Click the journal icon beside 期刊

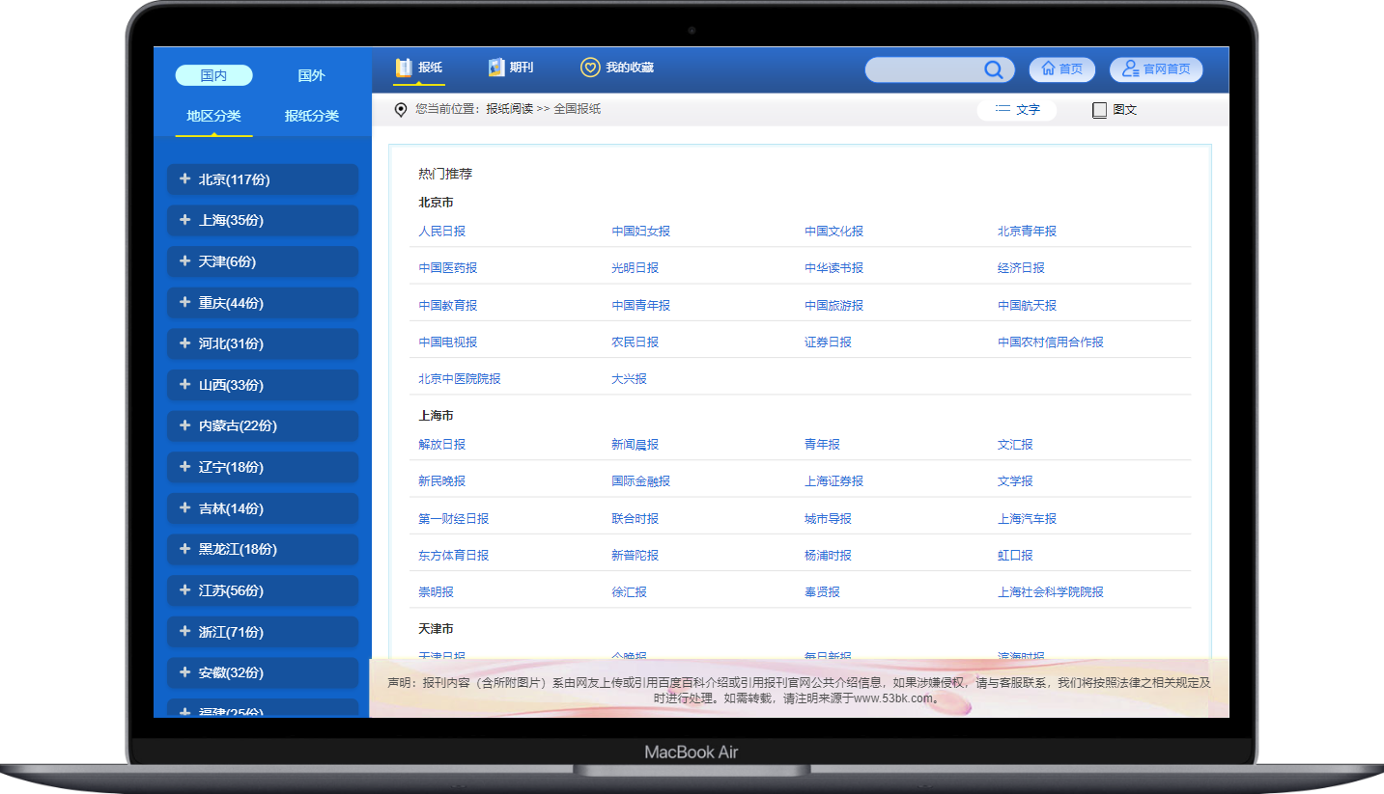click(x=496, y=68)
